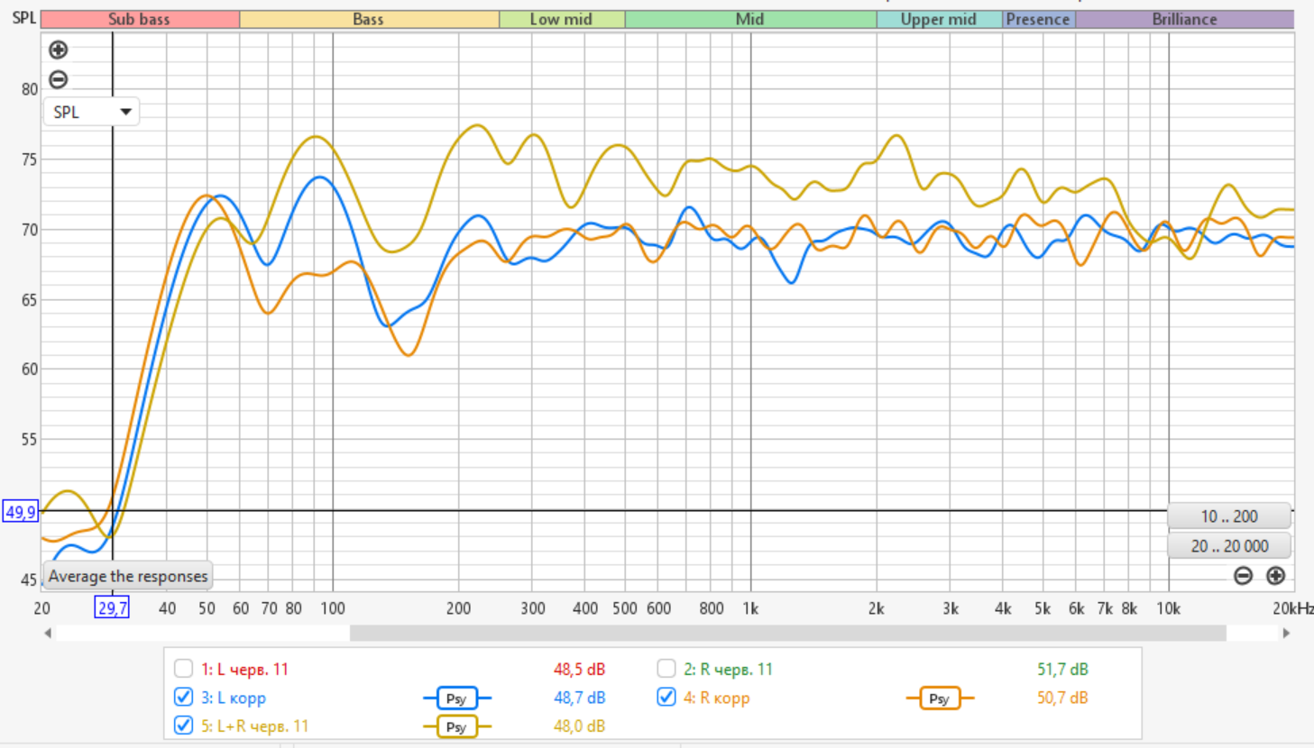Click the Sub bass band label

139,19
